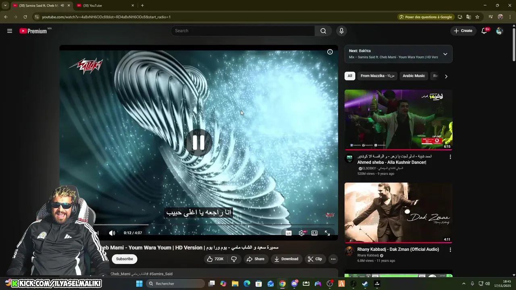
Task: Show more filter chips with right arrow
Action: (446, 76)
